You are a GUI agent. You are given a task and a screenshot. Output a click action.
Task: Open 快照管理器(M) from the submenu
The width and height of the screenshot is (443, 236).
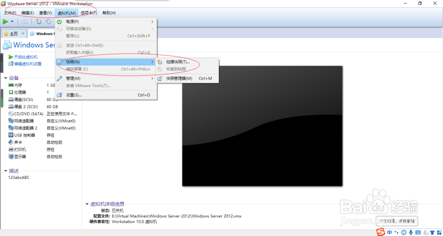[x=187, y=79]
